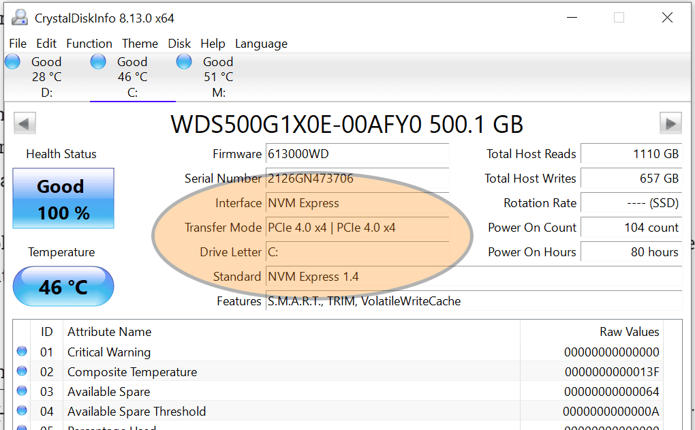Click the Firmware field 613000WD
Screen dimensions: 695x430
(x=357, y=154)
